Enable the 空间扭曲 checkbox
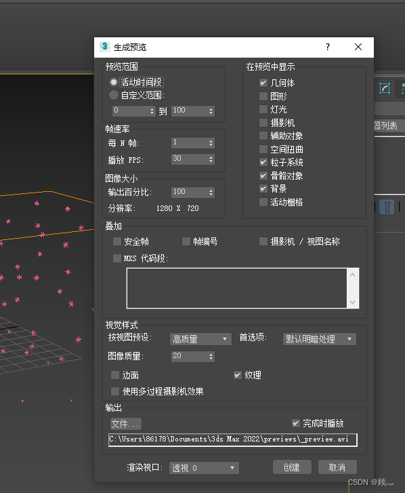Viewport: 405px width, 493px height. (x=263, y=149)
